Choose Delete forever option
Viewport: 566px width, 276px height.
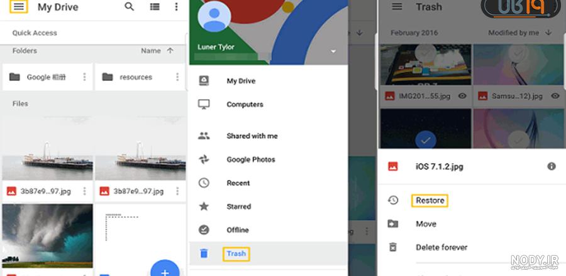tap(441, 248)
